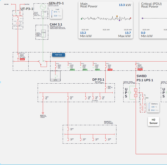Image resolution: width=167 pixels, height=165 pixels.
Task: Open the H2 Sensor card
Action: (153, 121)
